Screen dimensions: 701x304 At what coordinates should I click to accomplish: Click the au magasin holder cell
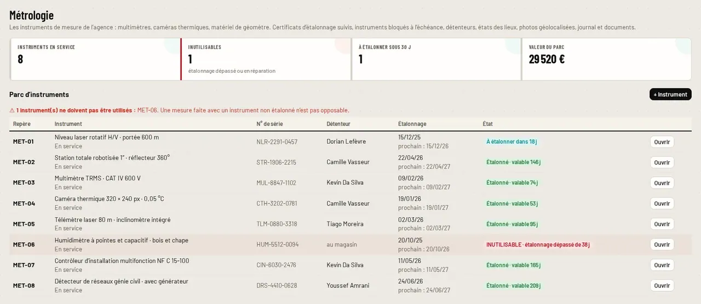tap(342, 244)
